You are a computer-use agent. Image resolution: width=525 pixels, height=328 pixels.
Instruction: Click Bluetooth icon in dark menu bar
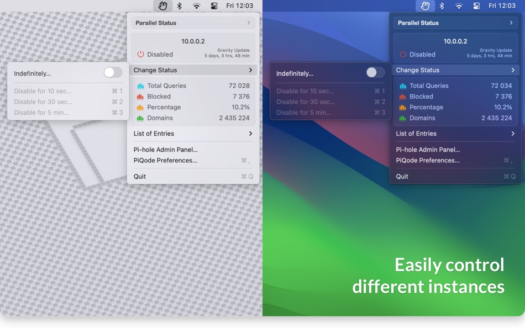(x=442, y=6)
